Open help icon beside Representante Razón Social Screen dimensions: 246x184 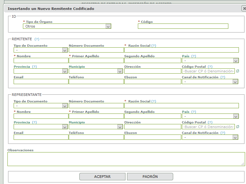154,101
